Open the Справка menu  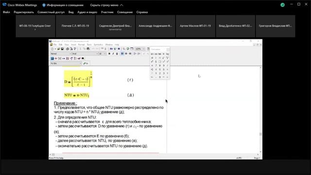142,12
